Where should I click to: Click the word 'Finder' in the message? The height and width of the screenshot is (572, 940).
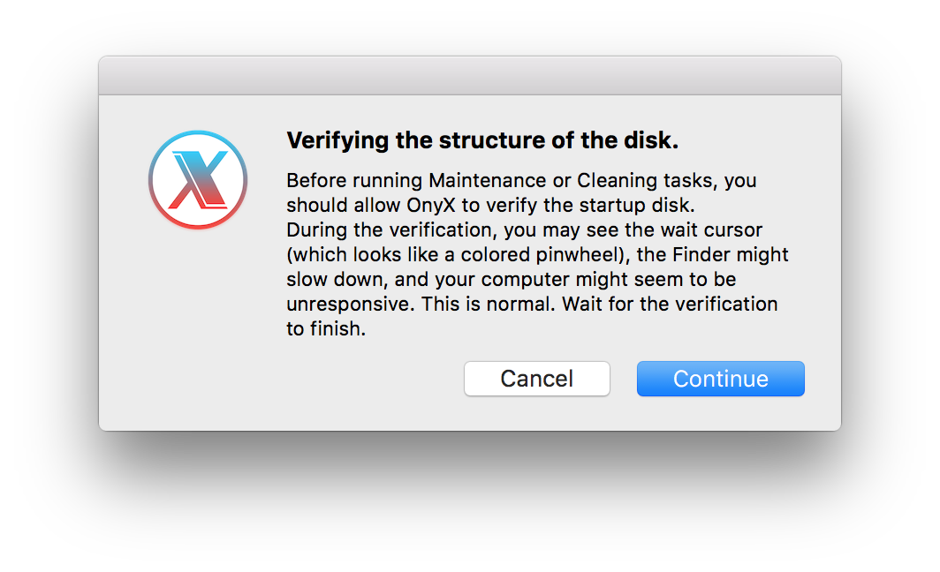701,254
